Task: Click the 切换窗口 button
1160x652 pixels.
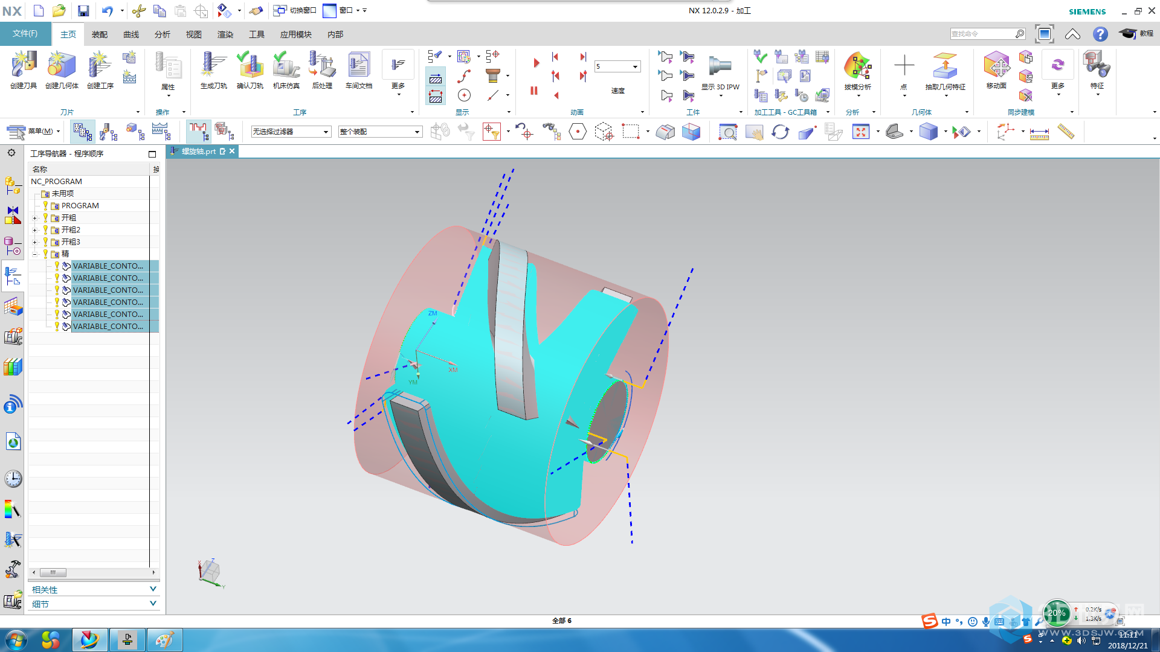Action: pos(295,10)
